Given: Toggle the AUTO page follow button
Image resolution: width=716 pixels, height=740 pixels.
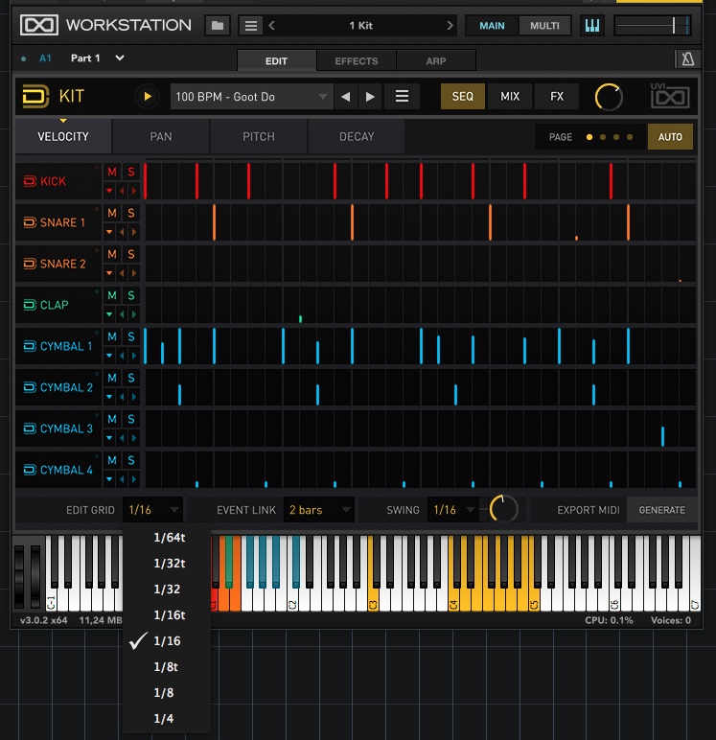Looking at the screenshot, I should (x=670, y=137).
